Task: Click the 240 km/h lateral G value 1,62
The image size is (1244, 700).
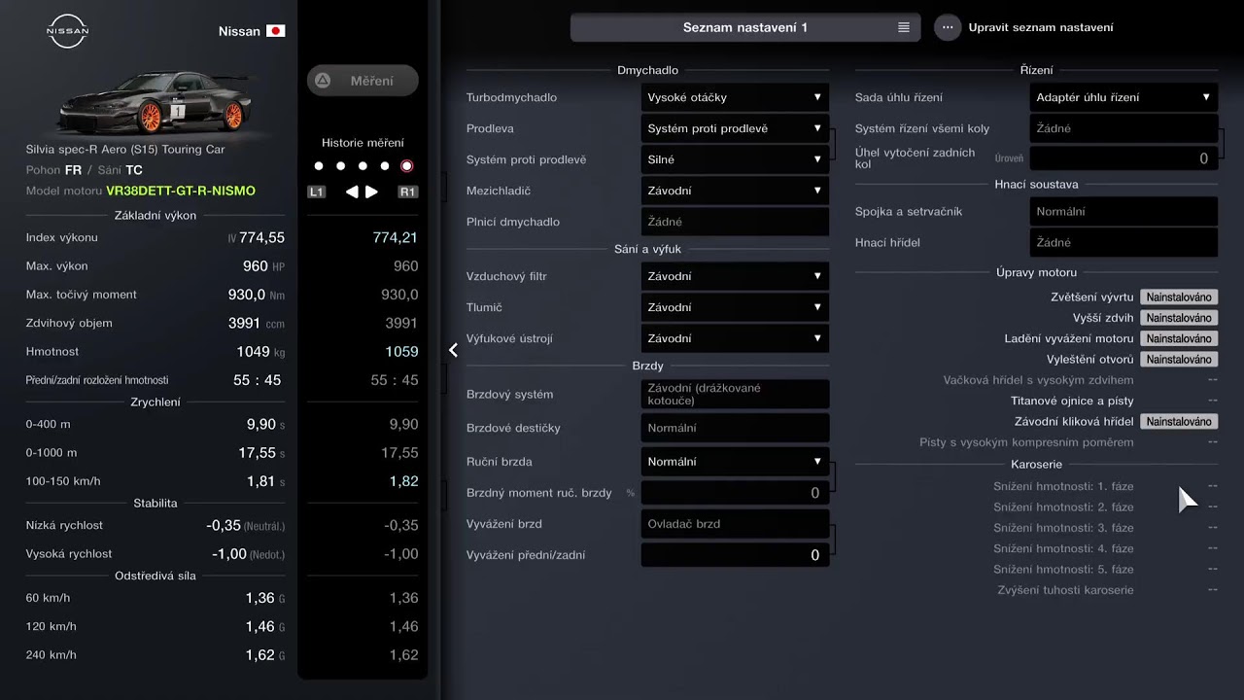Action: 260,655
